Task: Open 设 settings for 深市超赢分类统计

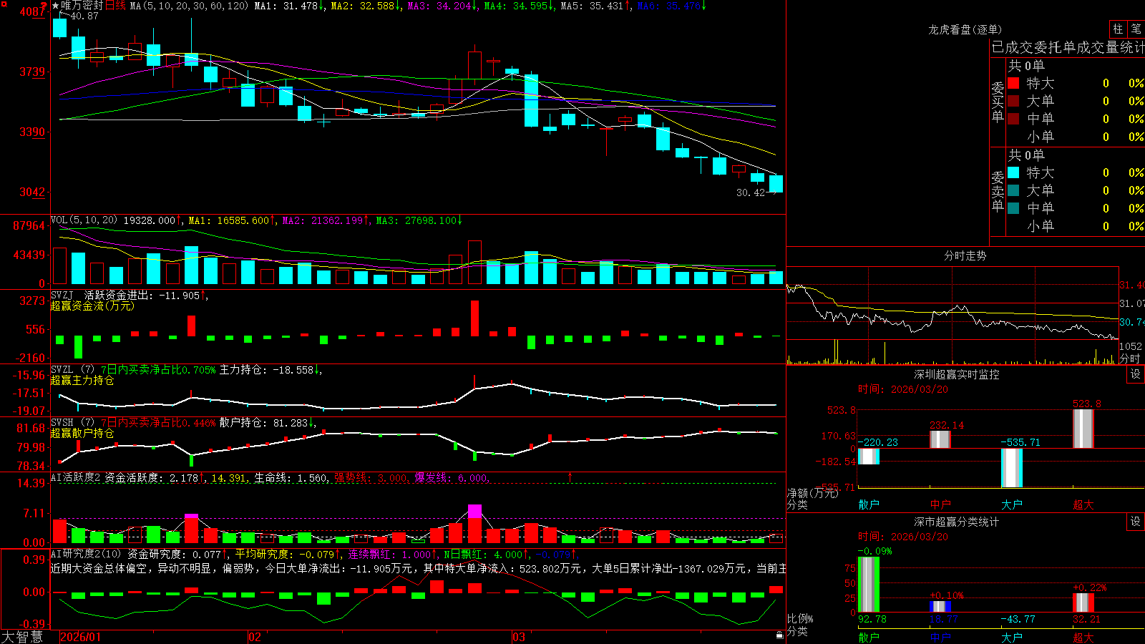Action: 1136,522
